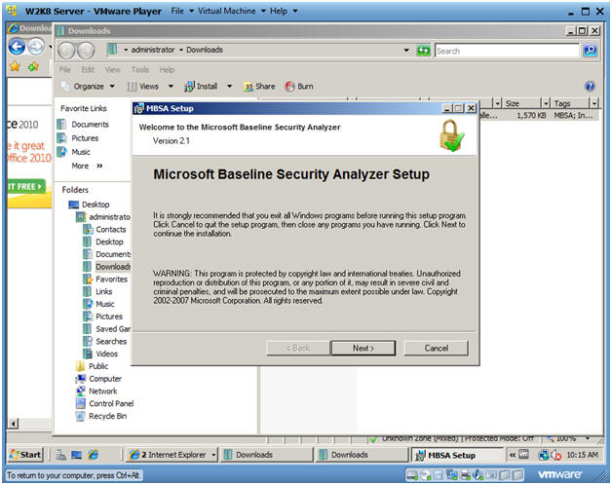Click the MBSA Setup title bar icon
Viewport: 612px width, 485px height.
[138, 108]
